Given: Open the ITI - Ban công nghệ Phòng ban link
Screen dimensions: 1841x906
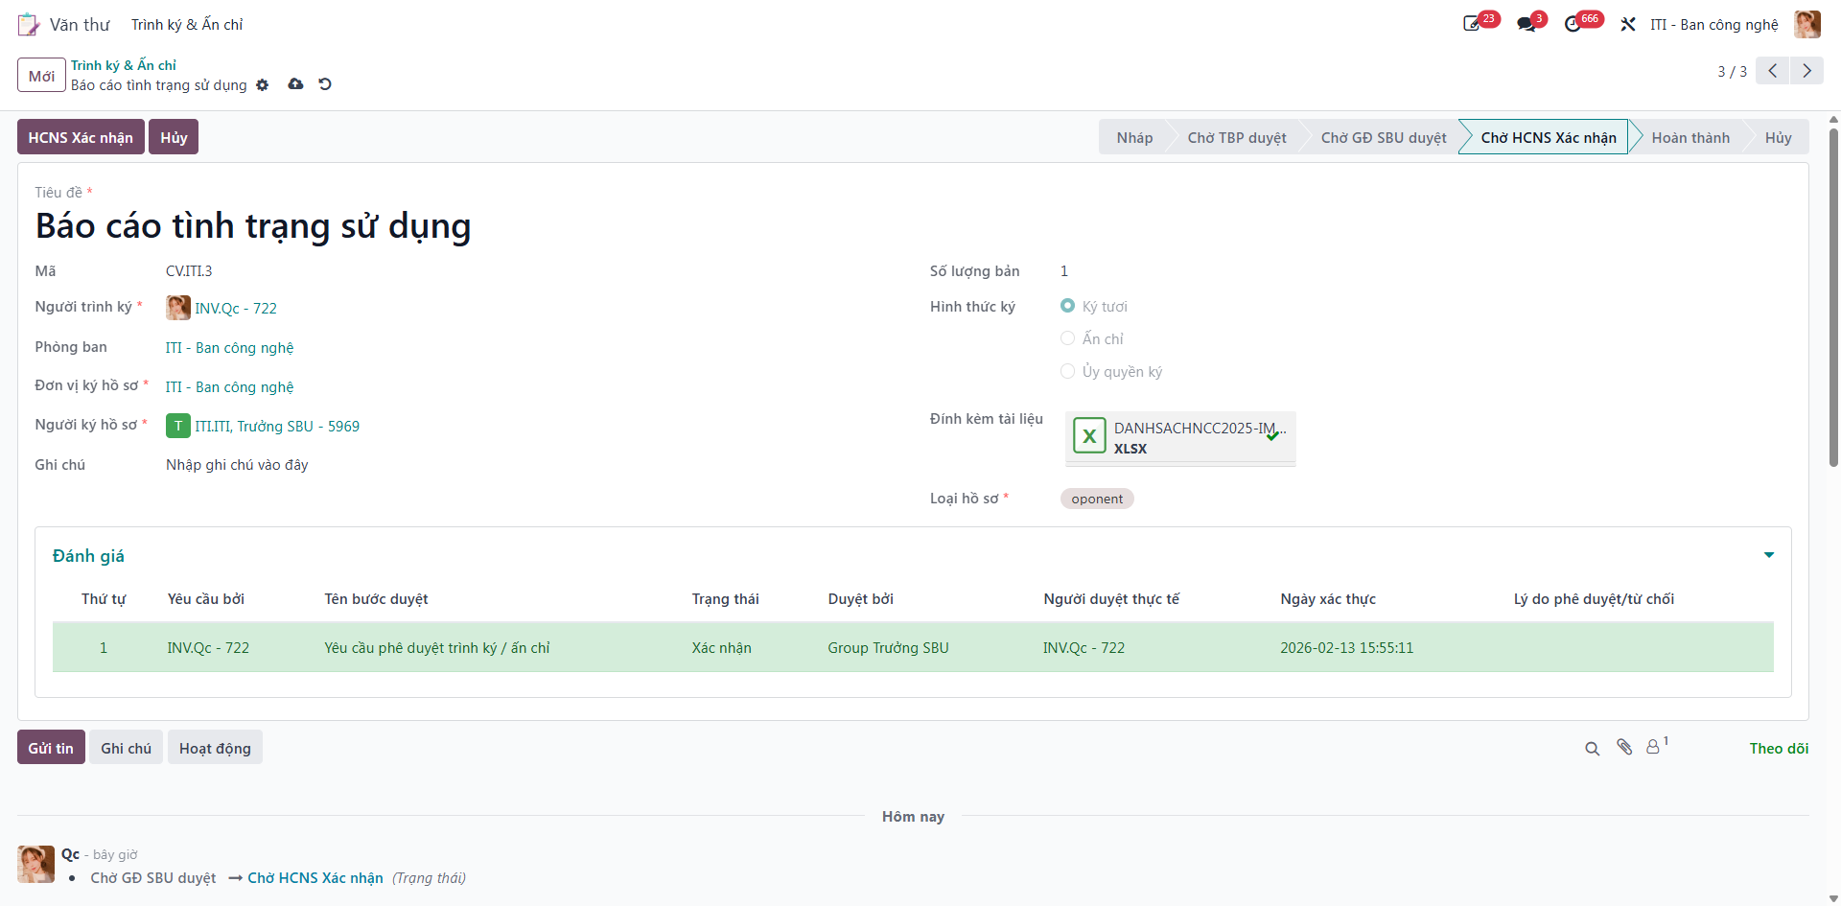Looking at the screenshot, I should pyautogui.click(x=229, y=348).
